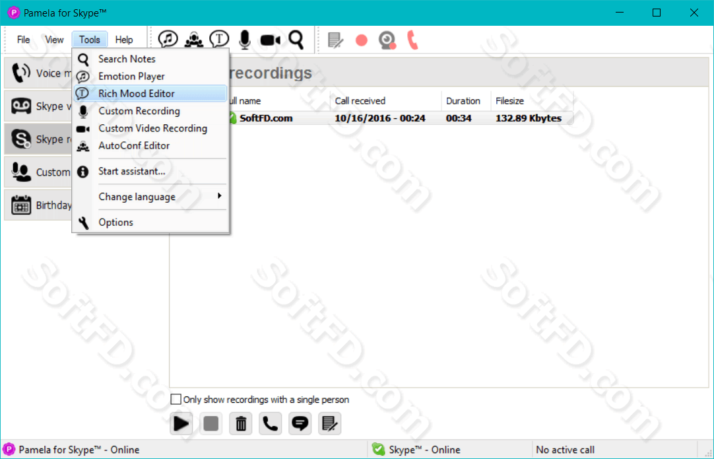The height and width of the screenshot is (459, 714).
Task: Click the chat bubble button below the list
Action: tap(300, 423)
